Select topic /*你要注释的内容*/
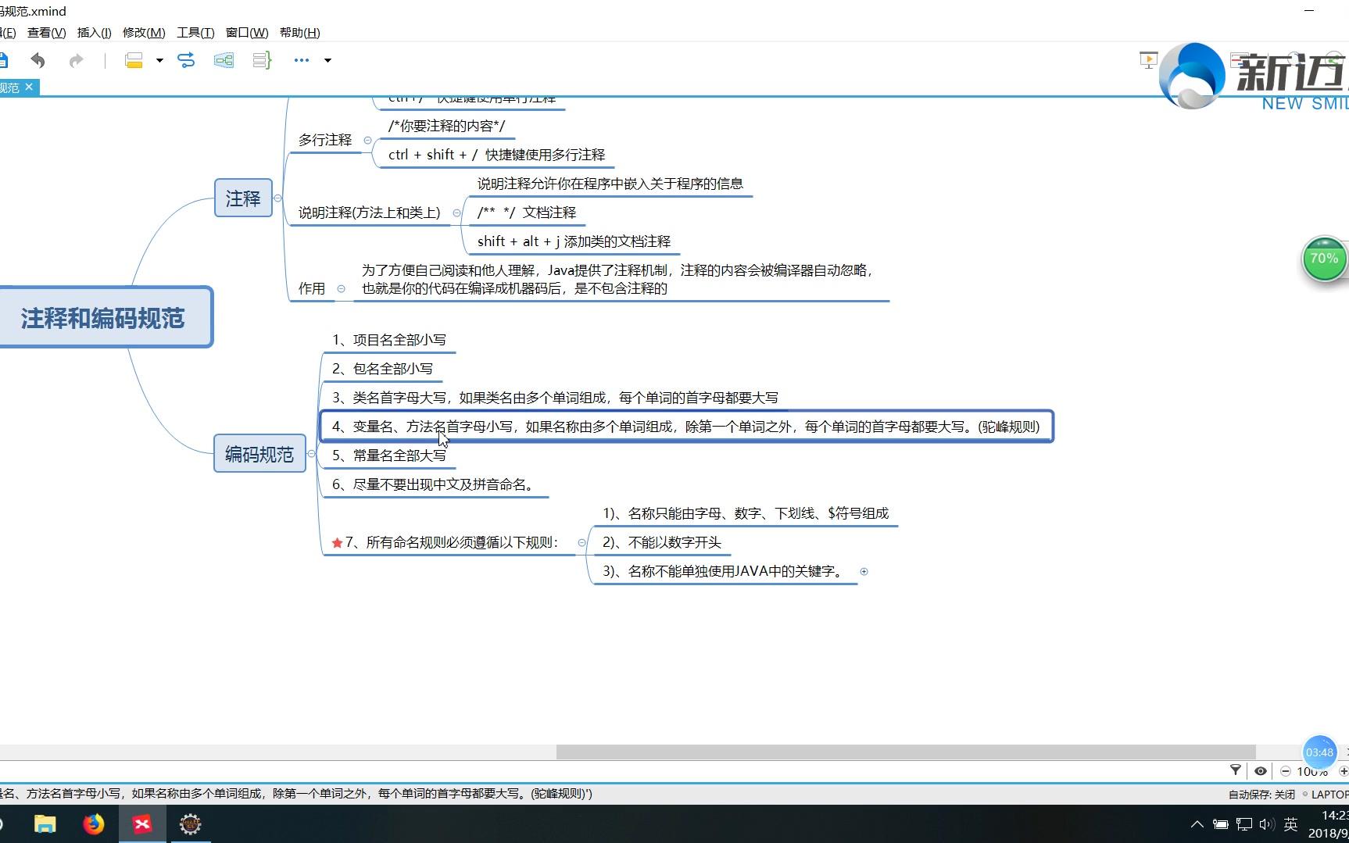The image size is (1349, 843). (x=447, y=126)
